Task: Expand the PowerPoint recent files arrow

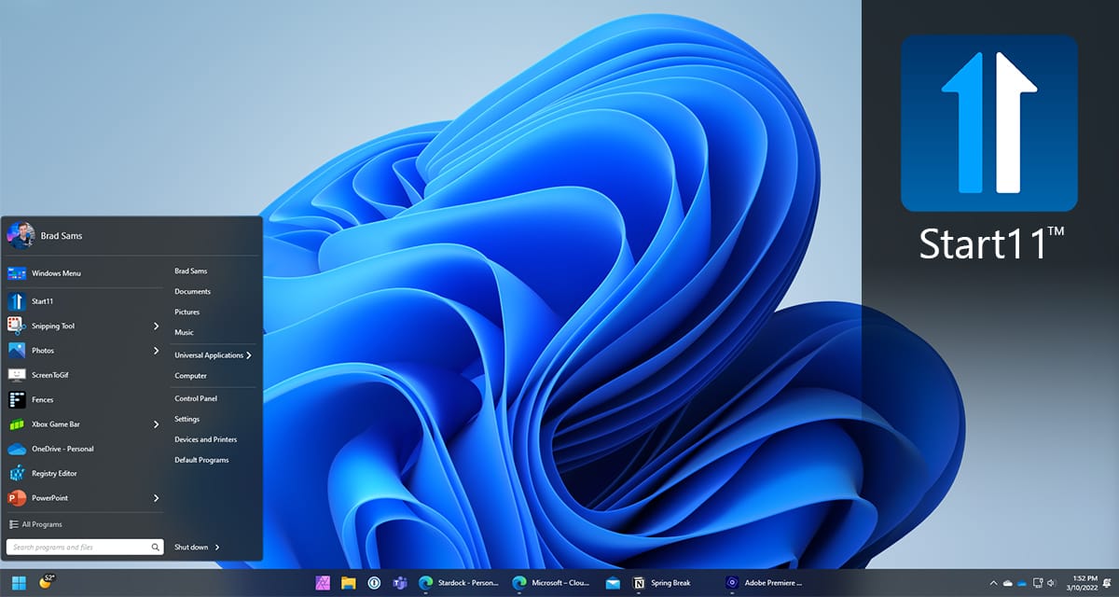Action: (x=157, y=498)
